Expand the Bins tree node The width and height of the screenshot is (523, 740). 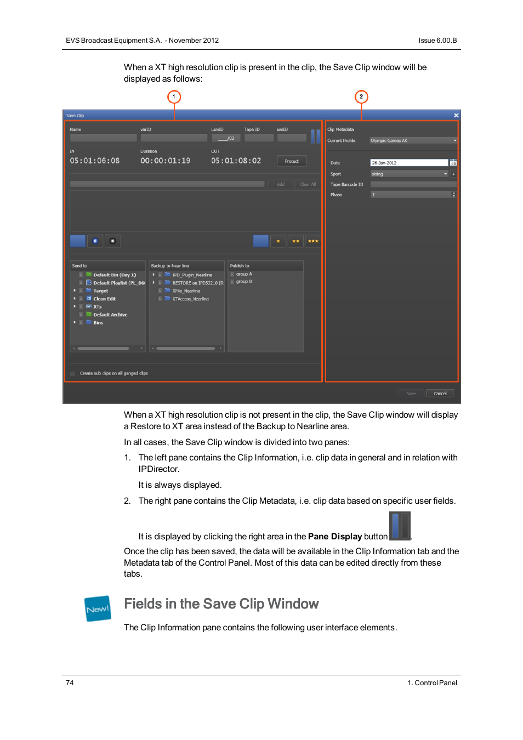[75, 322]
